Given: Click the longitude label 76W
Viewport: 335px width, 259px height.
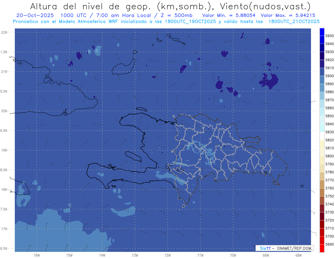Looking at the screenshot, I should [37, 255].
